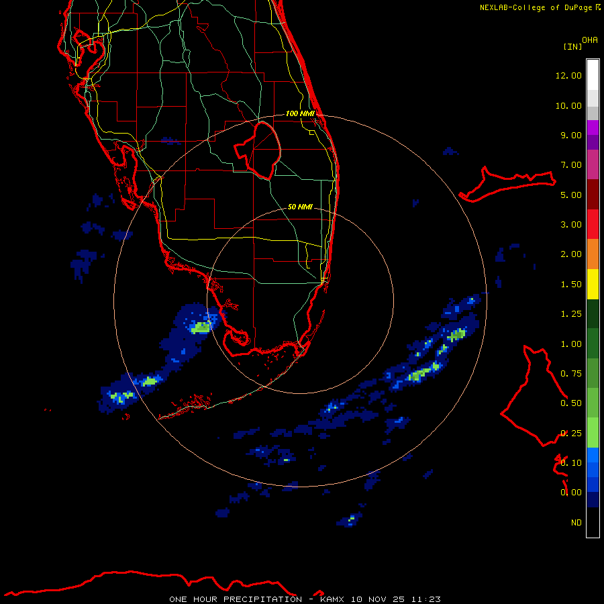Click the 3.00 legend value
This screenshot has width=604, height=604.
pyautogui.click(x=571, y=225)
